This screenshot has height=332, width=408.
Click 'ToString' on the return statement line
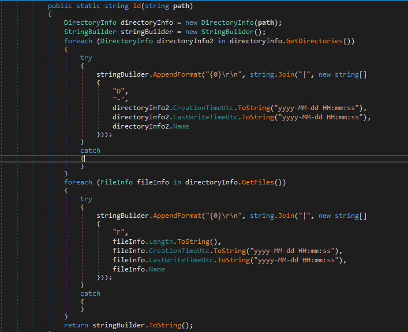tap(165, 325)
